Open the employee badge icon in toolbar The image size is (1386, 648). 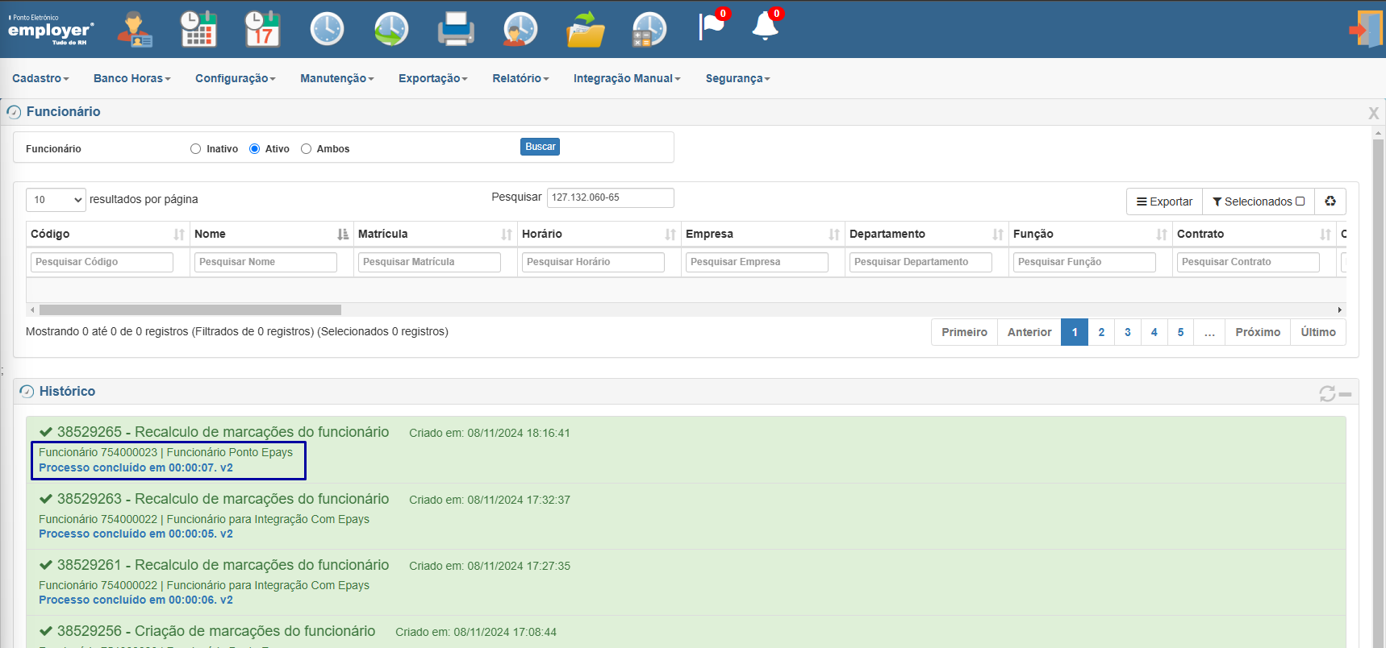point(134,30)
